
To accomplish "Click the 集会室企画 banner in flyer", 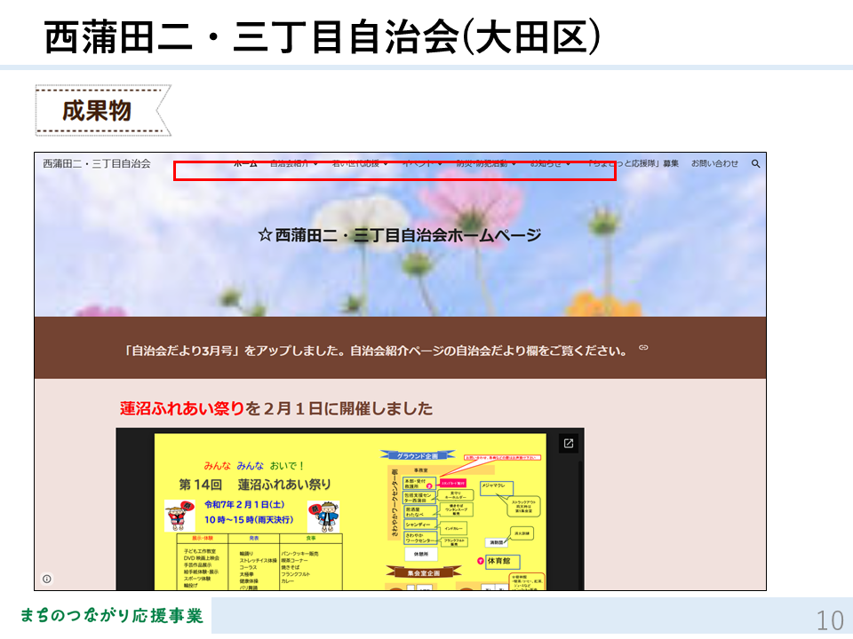I will pos(423,572).
